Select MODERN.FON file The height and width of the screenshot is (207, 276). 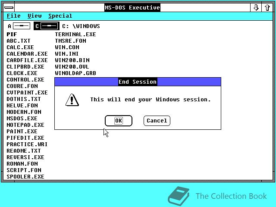[x=24, y=112]
